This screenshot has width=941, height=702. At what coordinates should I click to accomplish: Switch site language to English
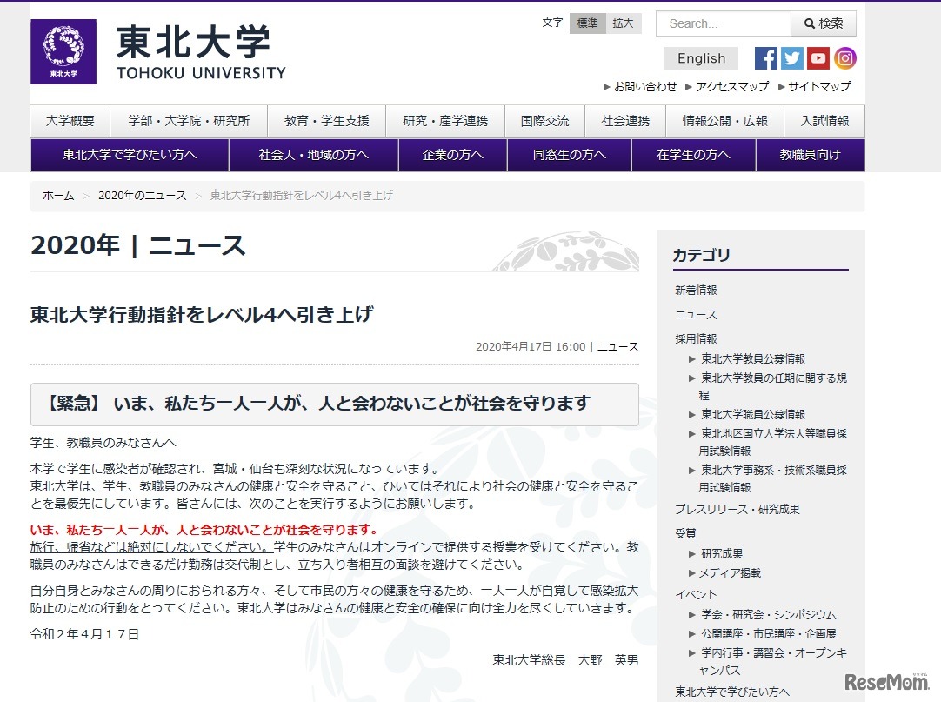pyautogui.click(x=701, y=58)
